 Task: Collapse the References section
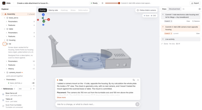tap(2, 89)
